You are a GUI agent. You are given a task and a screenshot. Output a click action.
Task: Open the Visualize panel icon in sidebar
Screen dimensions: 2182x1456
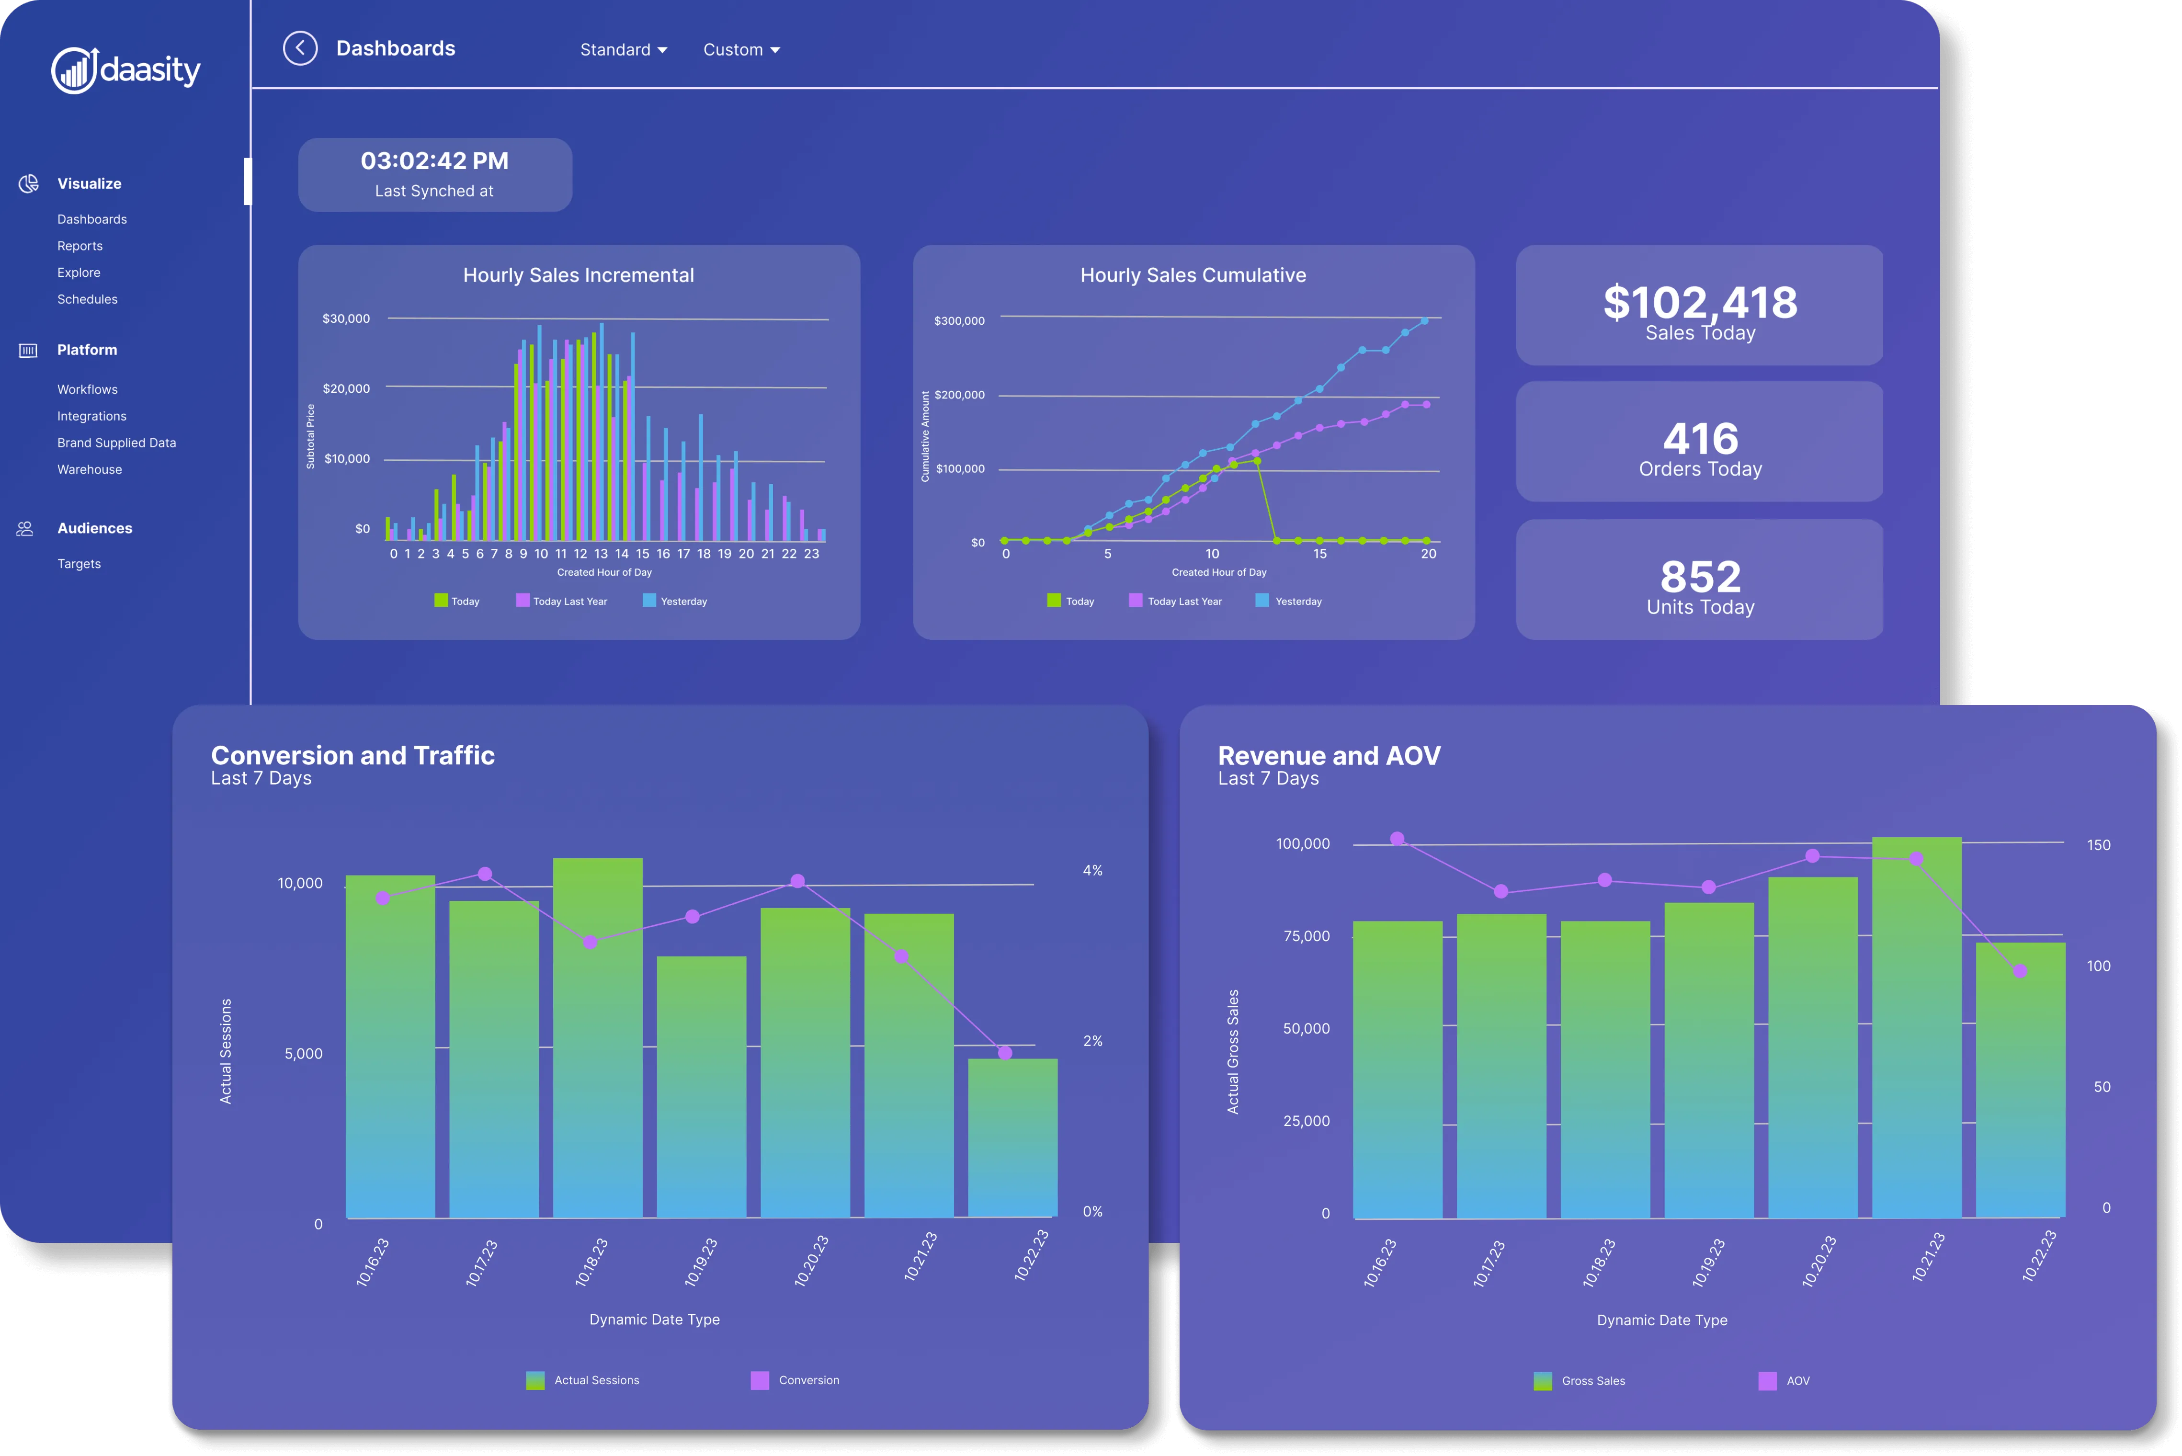coord(27,183)
